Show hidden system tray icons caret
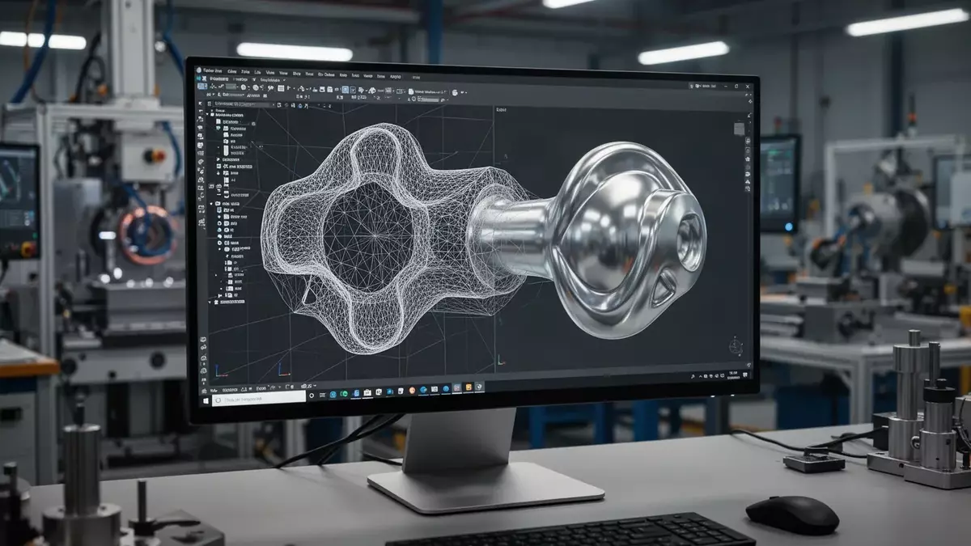This screenshot has height=546, width=971. 700,376
